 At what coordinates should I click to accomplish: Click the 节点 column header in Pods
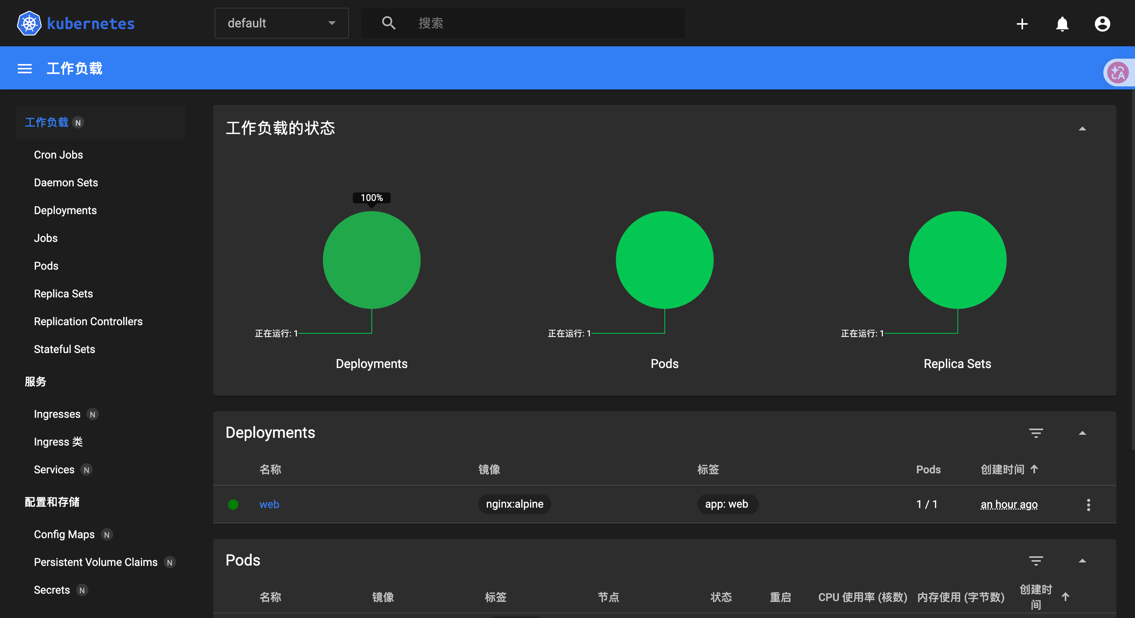pos(608,597)
